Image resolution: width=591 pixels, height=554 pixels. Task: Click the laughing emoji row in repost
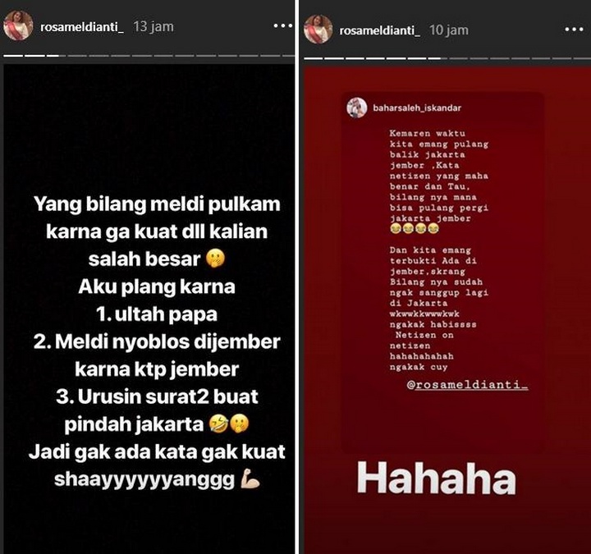415,229
